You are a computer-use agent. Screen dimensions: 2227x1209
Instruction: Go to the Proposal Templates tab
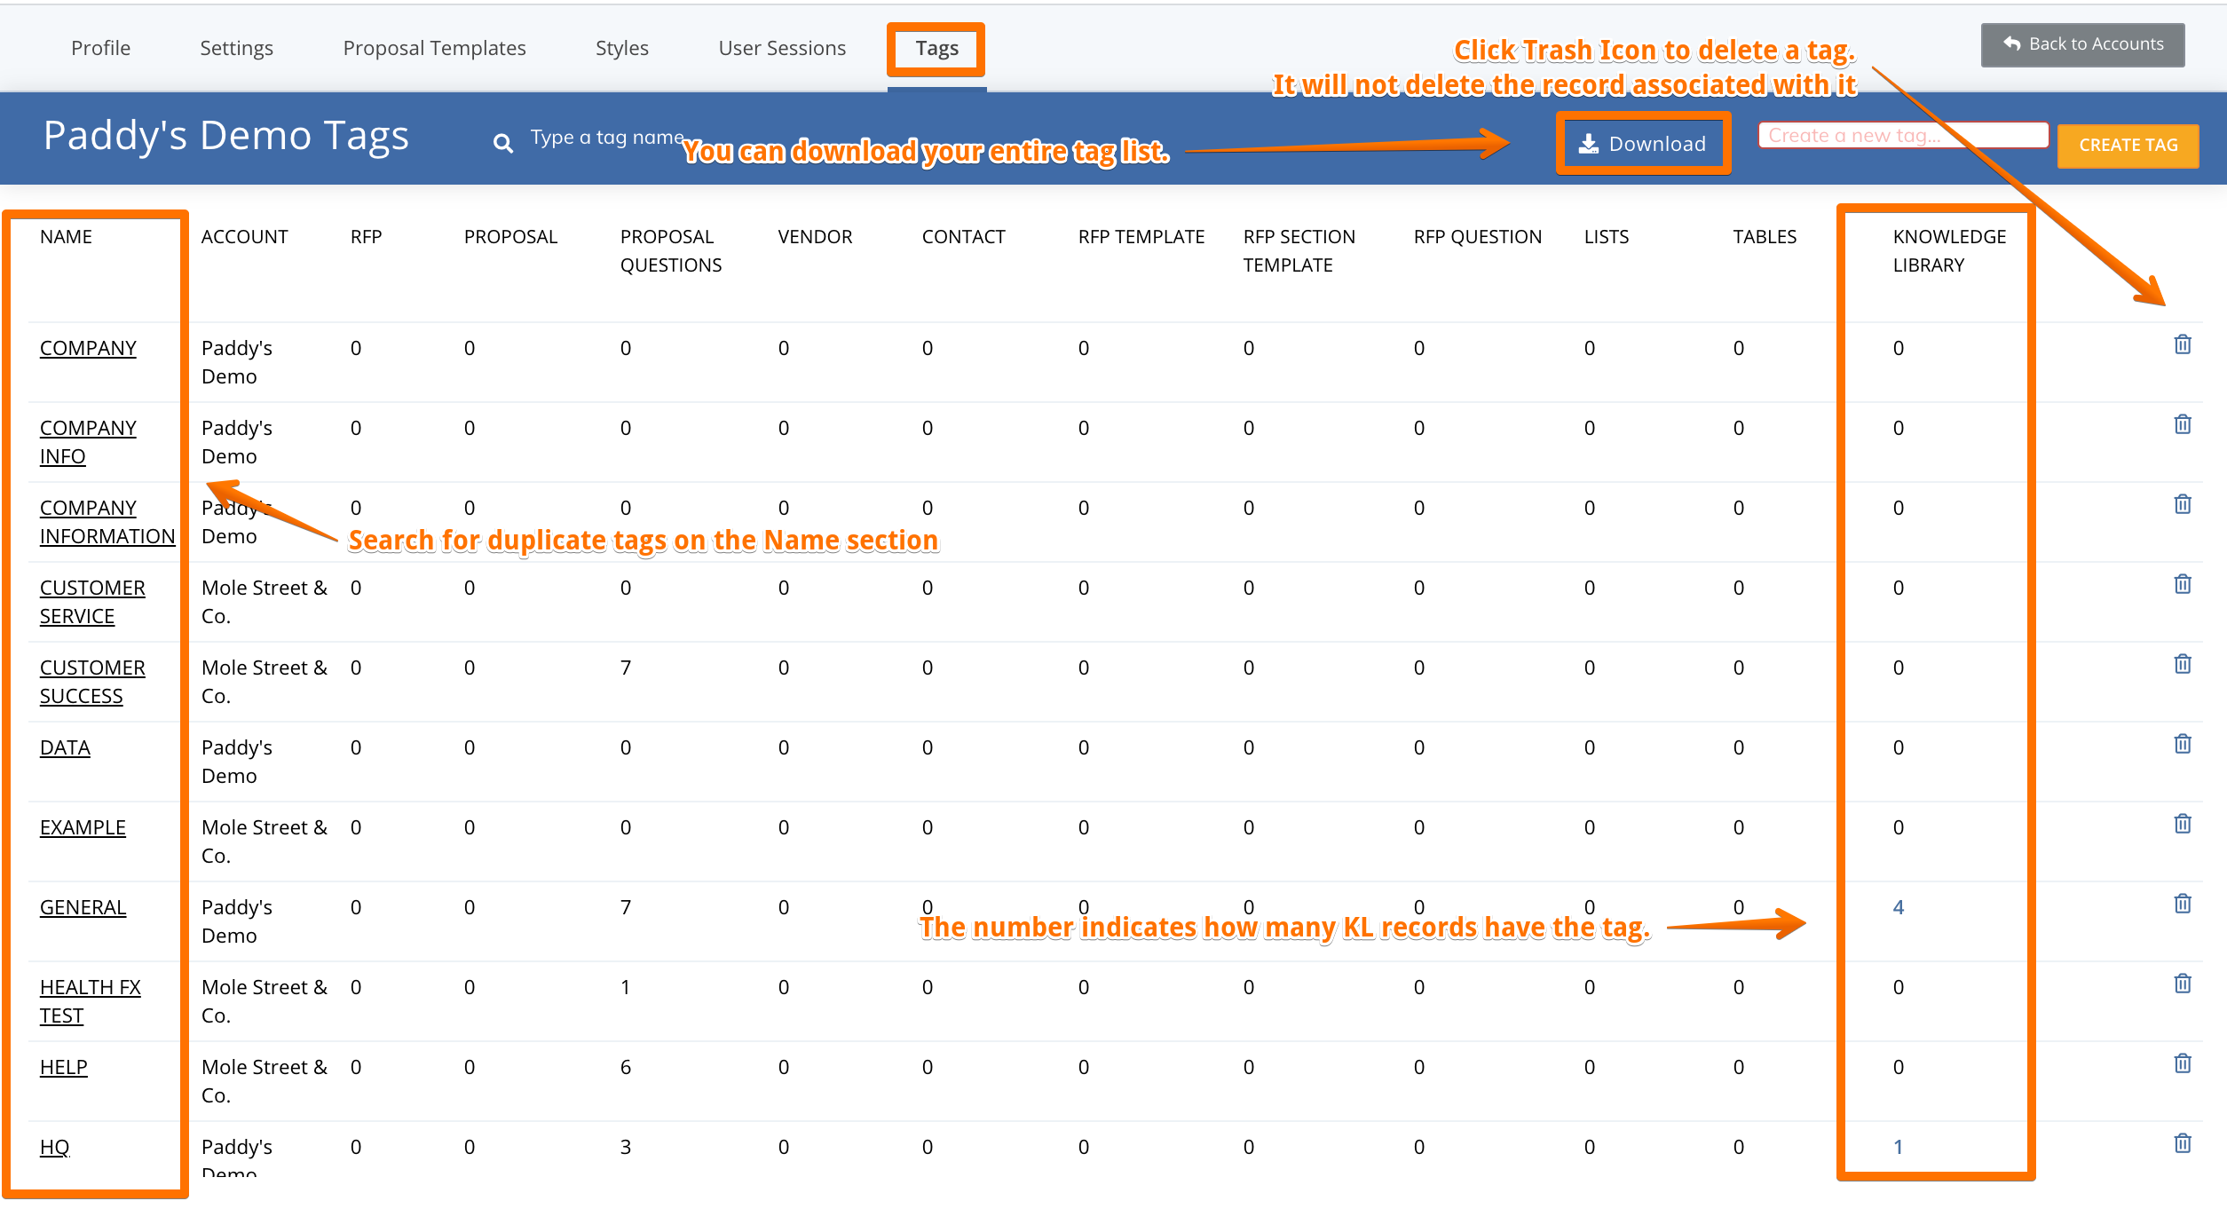(434, 48)
